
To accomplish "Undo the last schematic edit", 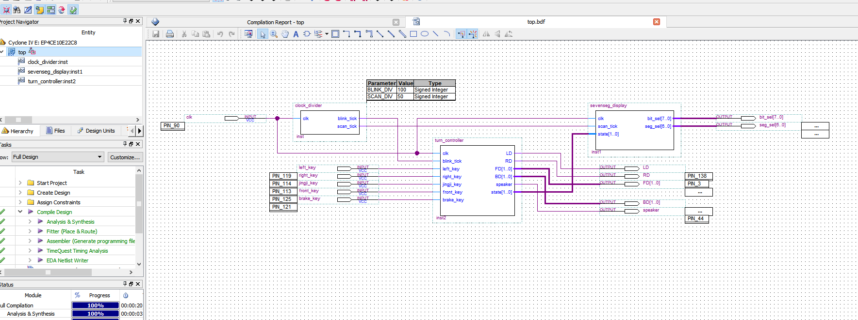I will [x=220, y=34].
